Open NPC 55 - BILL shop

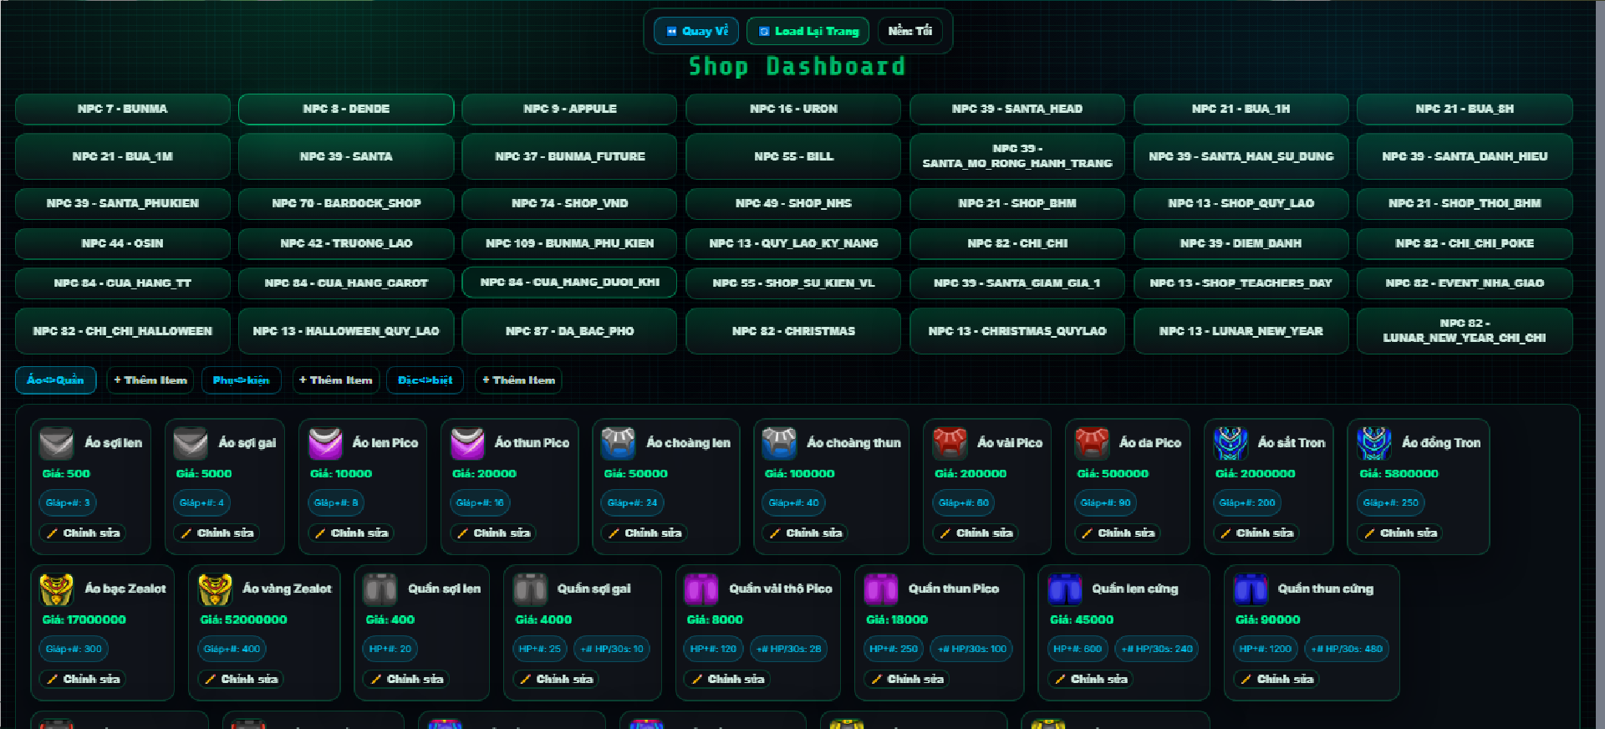click(793, 156)
